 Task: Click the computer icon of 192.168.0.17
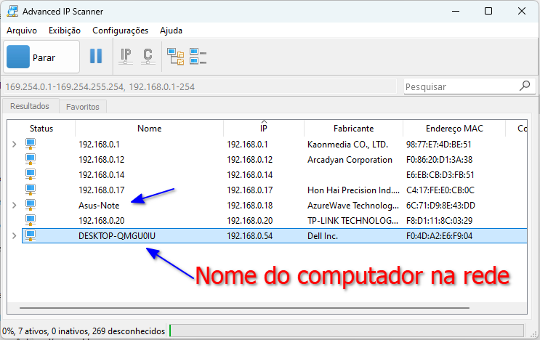click(31, 190)
